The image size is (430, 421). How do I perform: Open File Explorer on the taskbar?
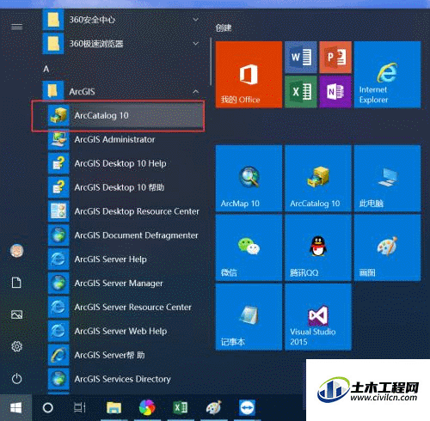114,408
